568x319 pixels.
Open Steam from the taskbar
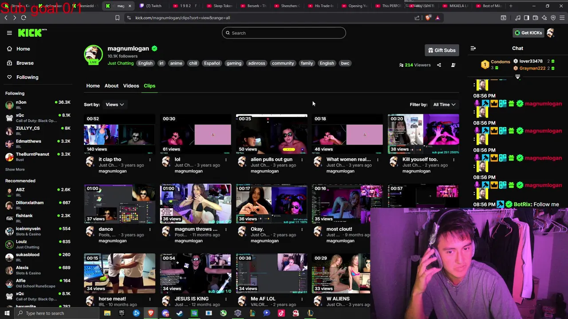coord(180,313)
